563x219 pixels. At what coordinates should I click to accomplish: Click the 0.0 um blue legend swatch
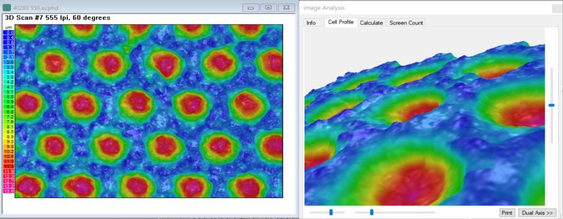click(x=9, y=32)
